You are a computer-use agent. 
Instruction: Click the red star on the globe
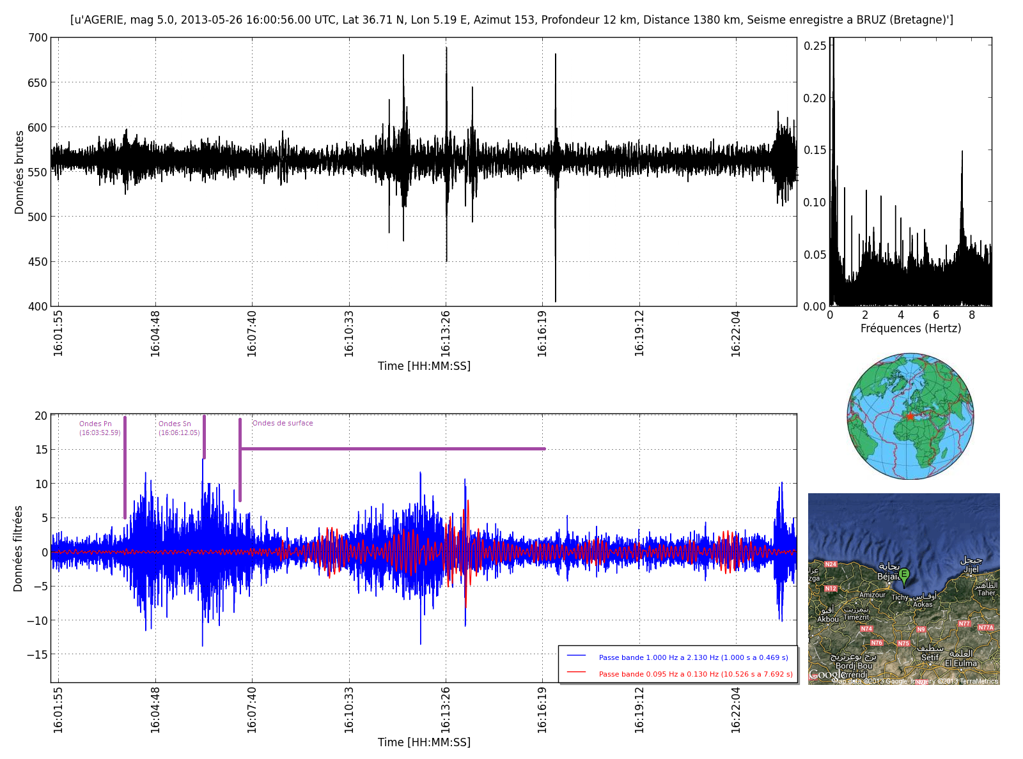pyautogui.click(x=910, y=417)
